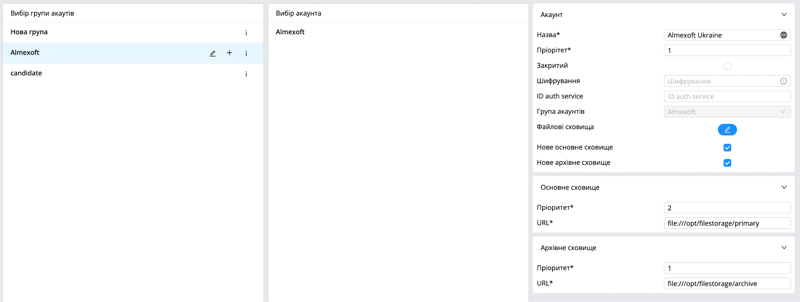
Task: Click the plus icon on Almexoft group row
Action: [229, 53]
